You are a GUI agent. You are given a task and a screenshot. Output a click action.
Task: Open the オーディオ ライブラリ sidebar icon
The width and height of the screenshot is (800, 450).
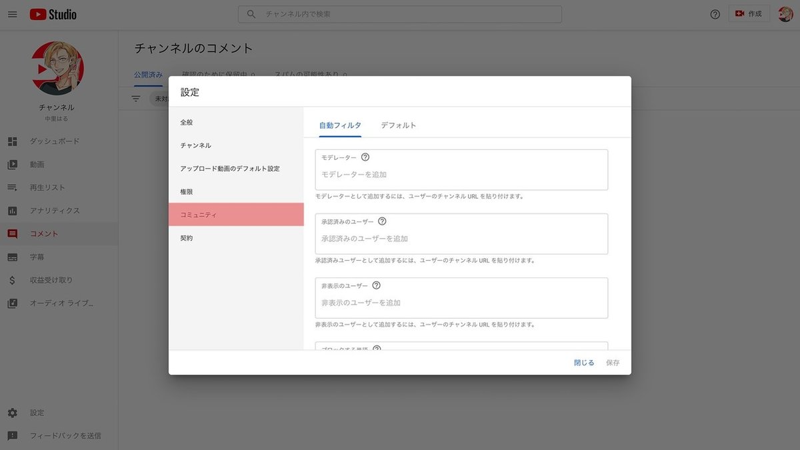[x=11, y=303]
